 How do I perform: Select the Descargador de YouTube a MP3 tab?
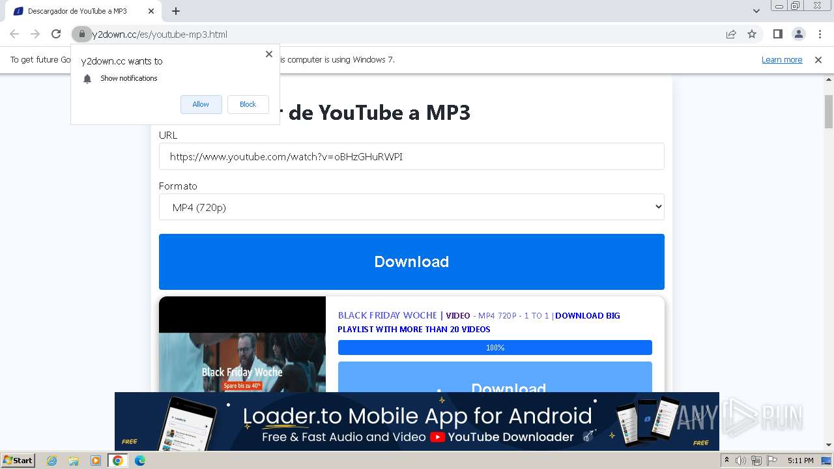click(x=82, y=11)
